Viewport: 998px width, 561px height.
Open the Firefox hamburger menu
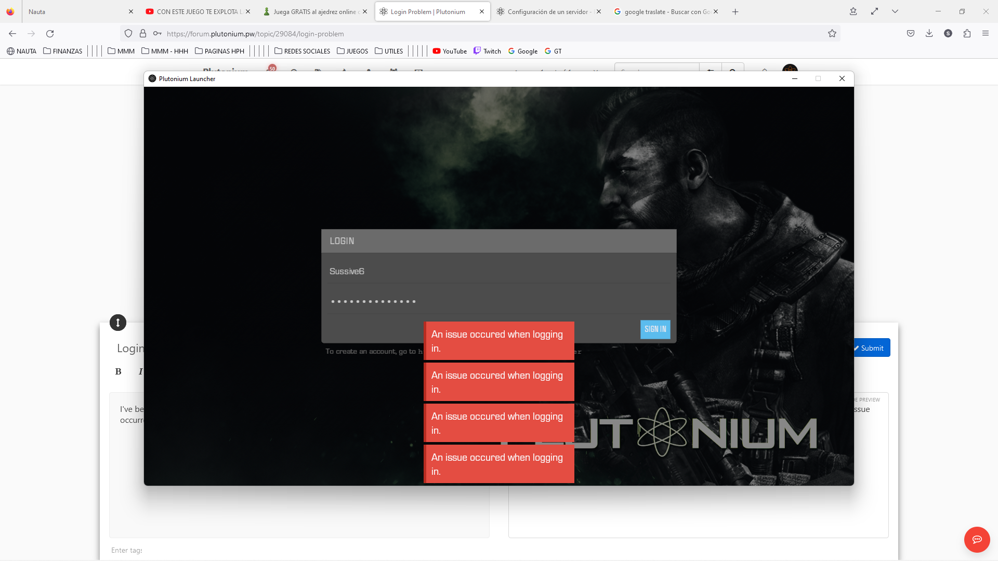point(986,34)
